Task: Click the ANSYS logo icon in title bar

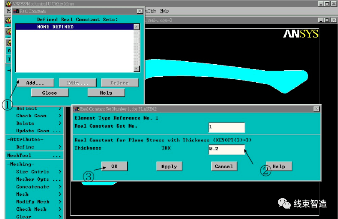Action: (x=8, y=4)
